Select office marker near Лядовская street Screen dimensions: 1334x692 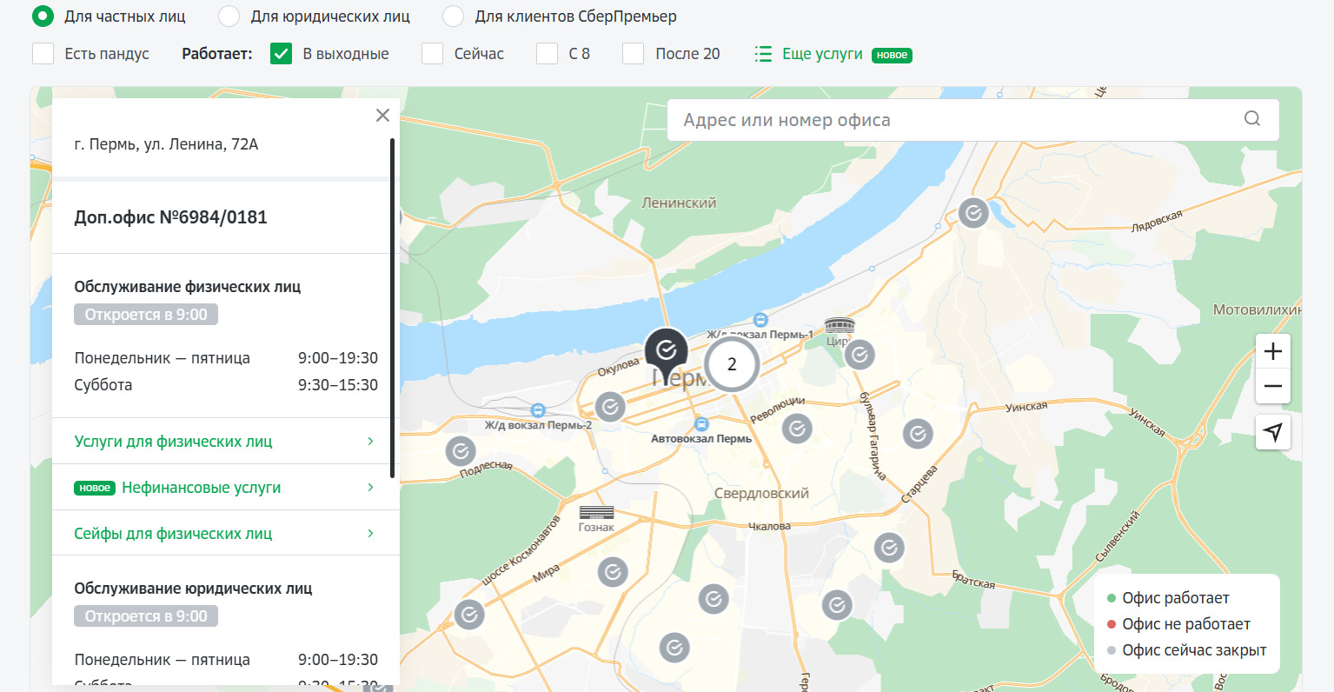pyautogui.click(x=973, y=212)
